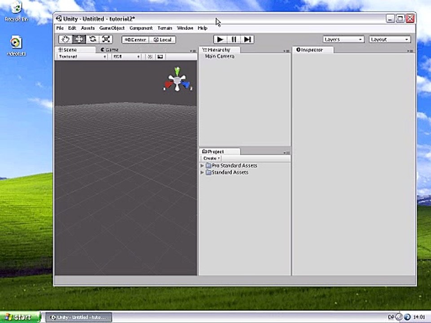This screenshot has width=431, height=323.
Task: Open the Project panel options menu
Action: point(286,153)
